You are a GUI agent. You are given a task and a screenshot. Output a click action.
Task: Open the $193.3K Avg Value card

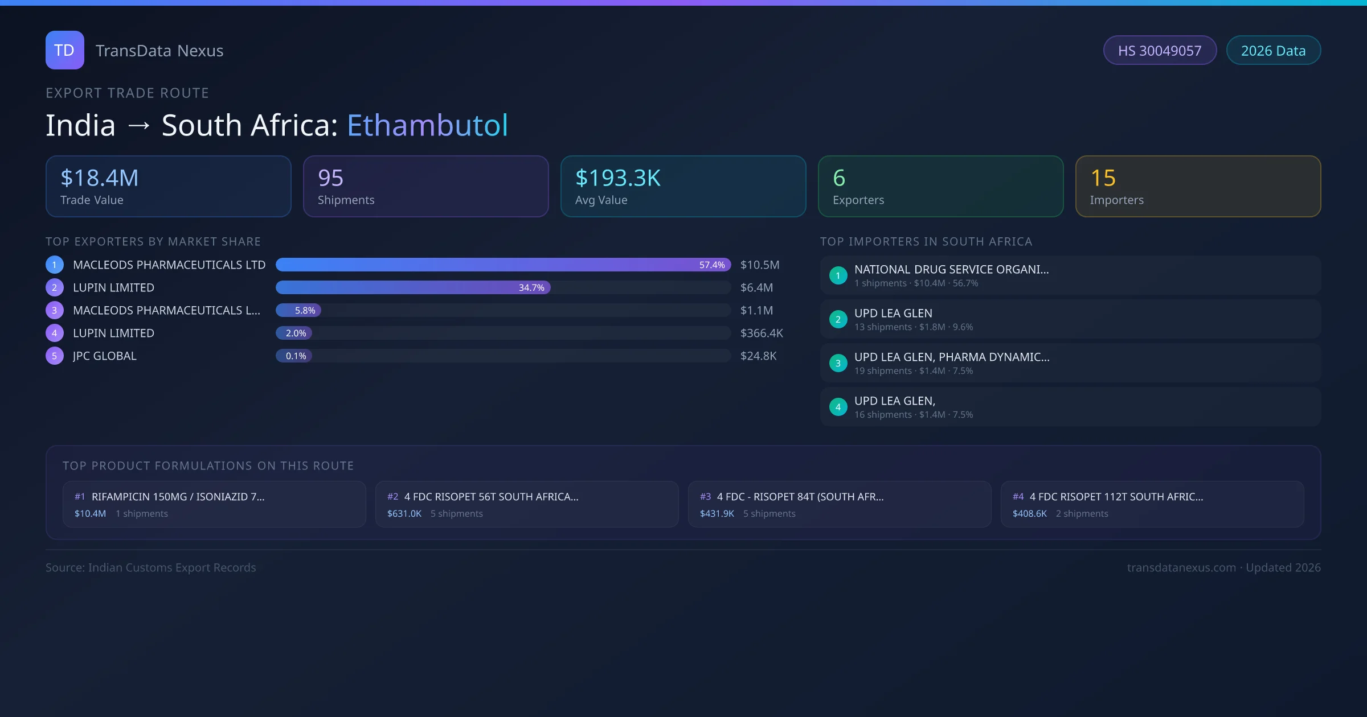683,186
